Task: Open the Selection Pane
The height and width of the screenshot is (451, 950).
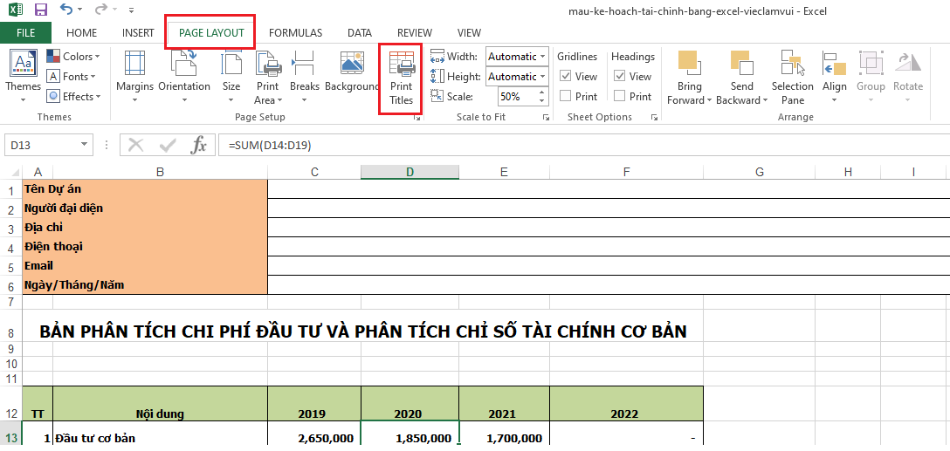Action: (793, 78)
